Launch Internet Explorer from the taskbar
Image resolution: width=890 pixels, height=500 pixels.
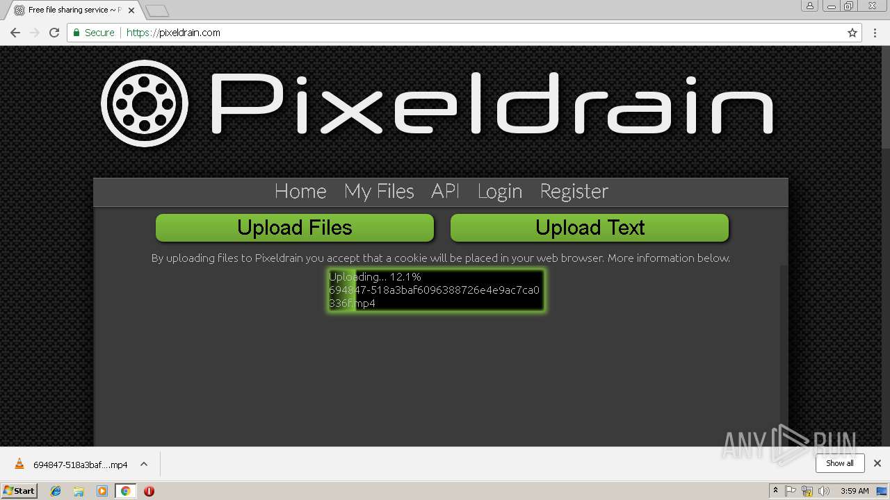(56, 491)
